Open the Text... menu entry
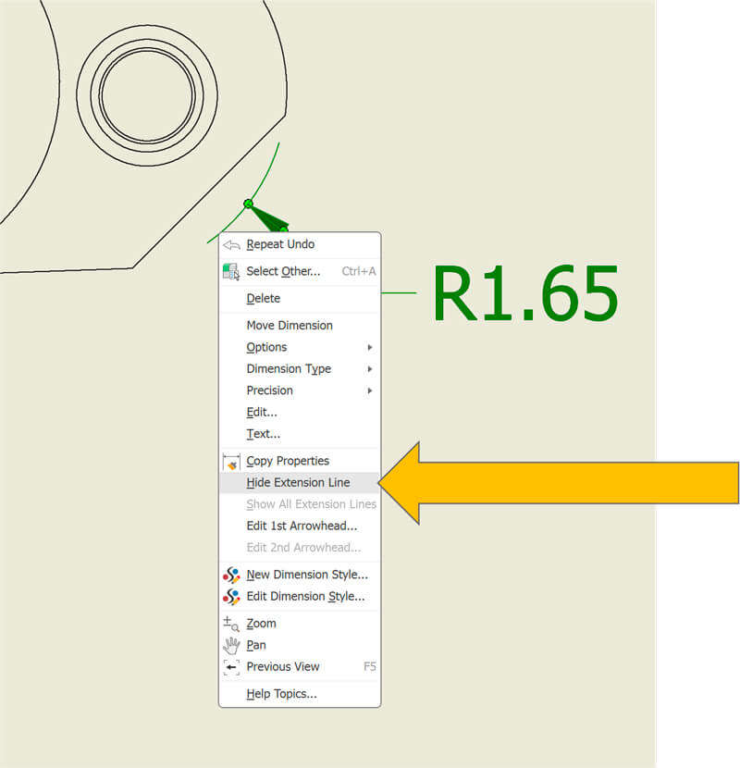 tap(300, 434)
